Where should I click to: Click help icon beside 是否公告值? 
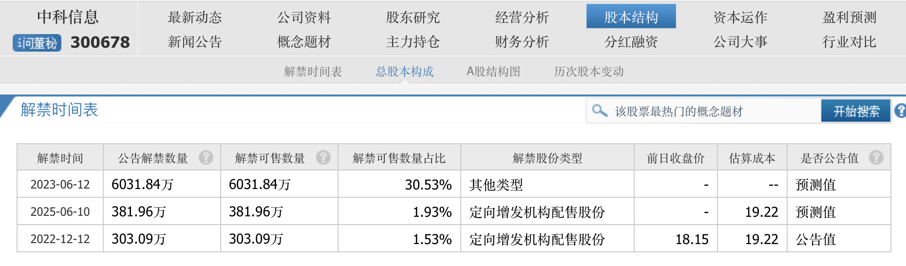pyautogui.click(x=876, y=157)
